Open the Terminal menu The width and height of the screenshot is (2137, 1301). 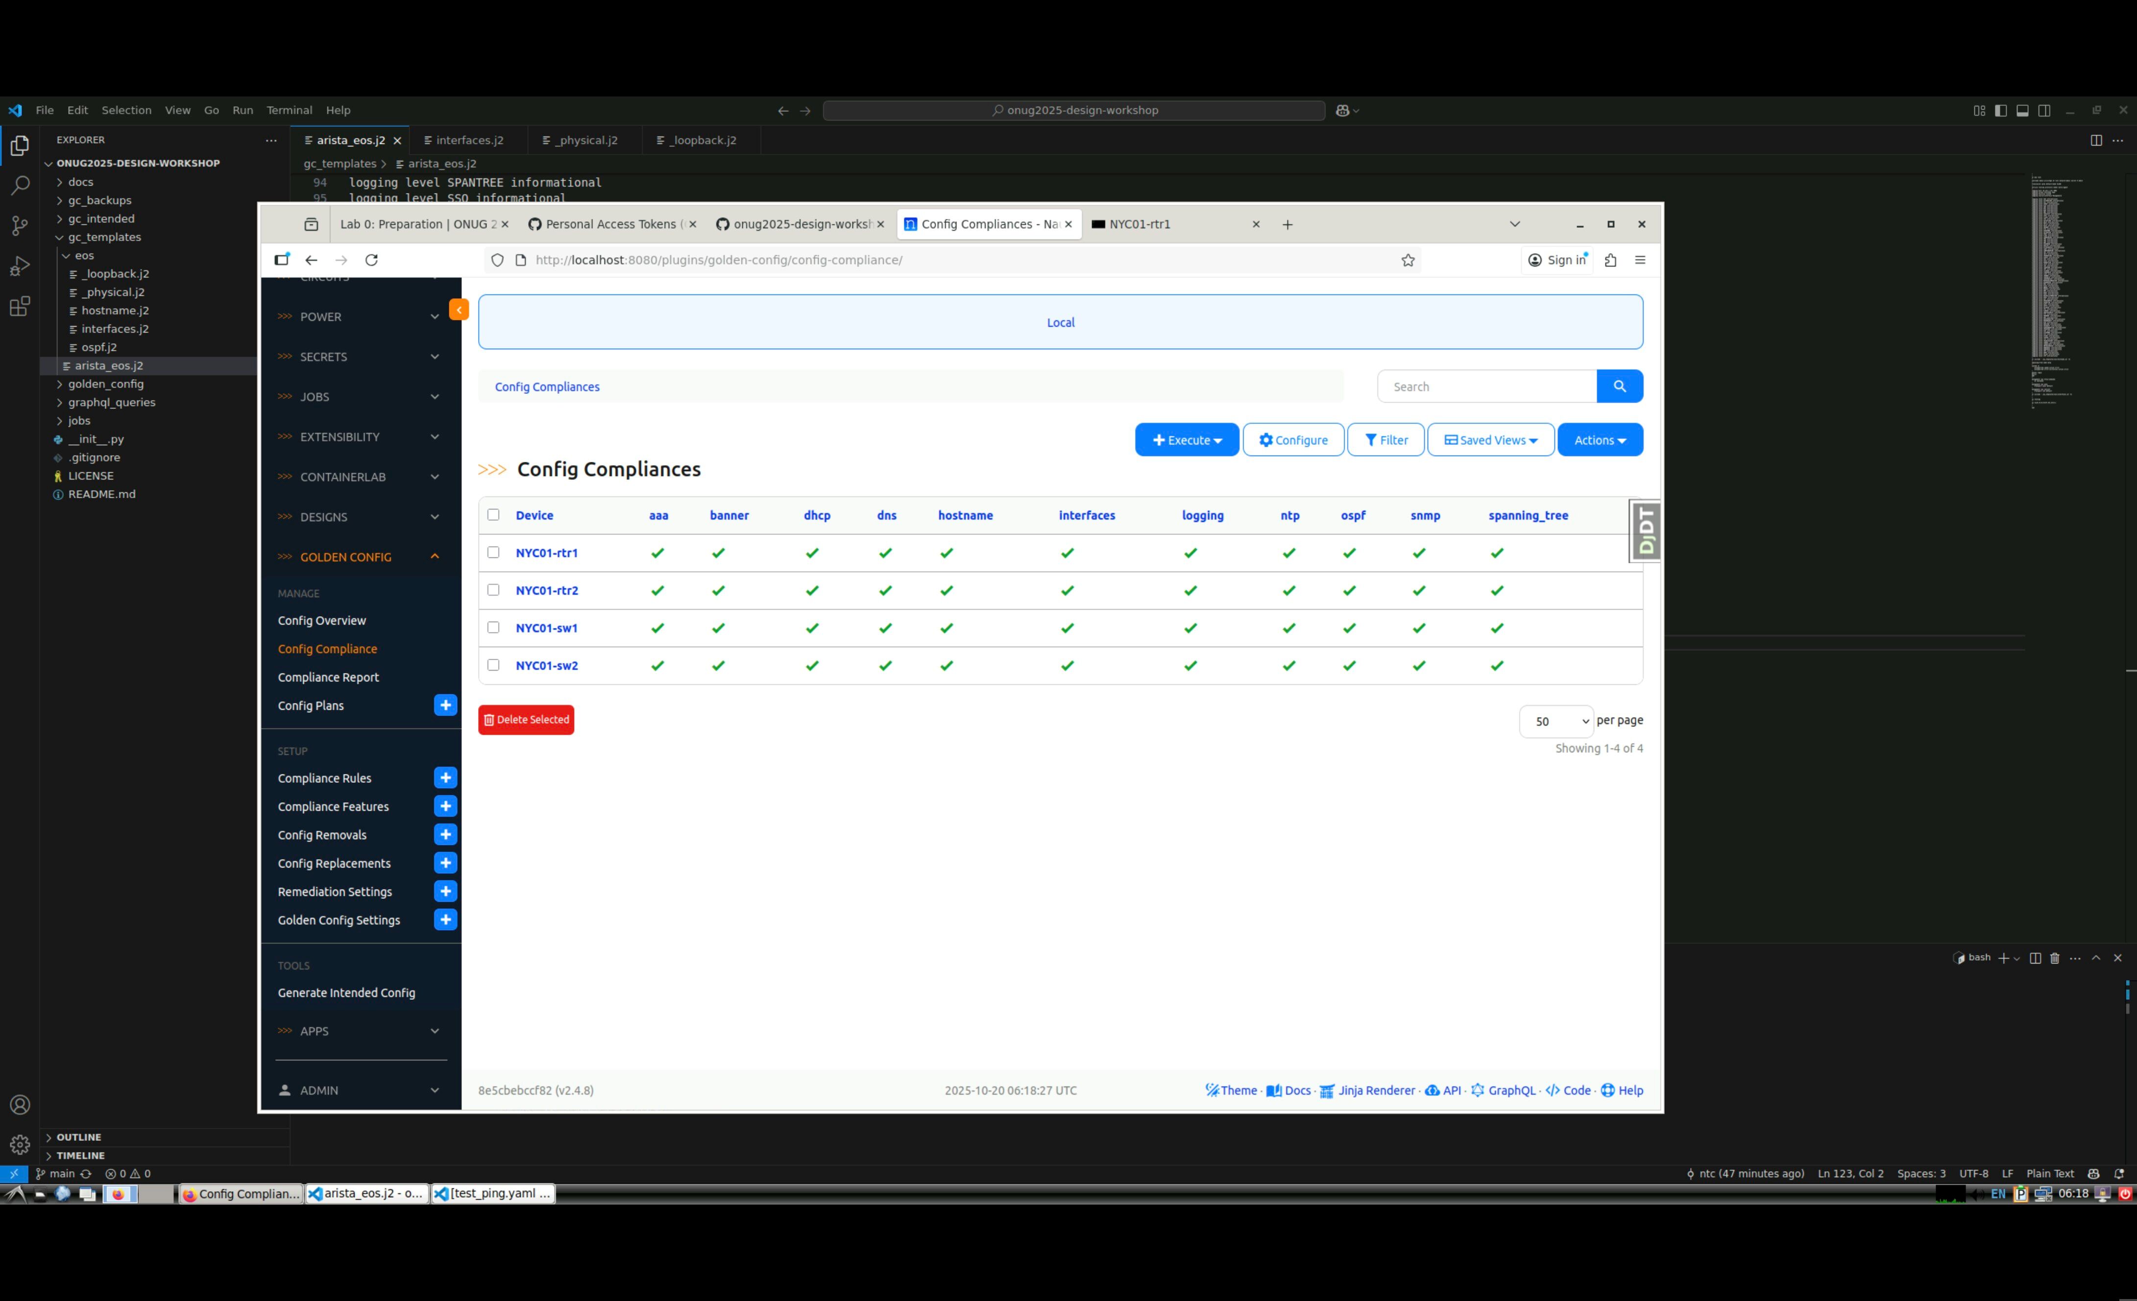click(x=289, y=110)
